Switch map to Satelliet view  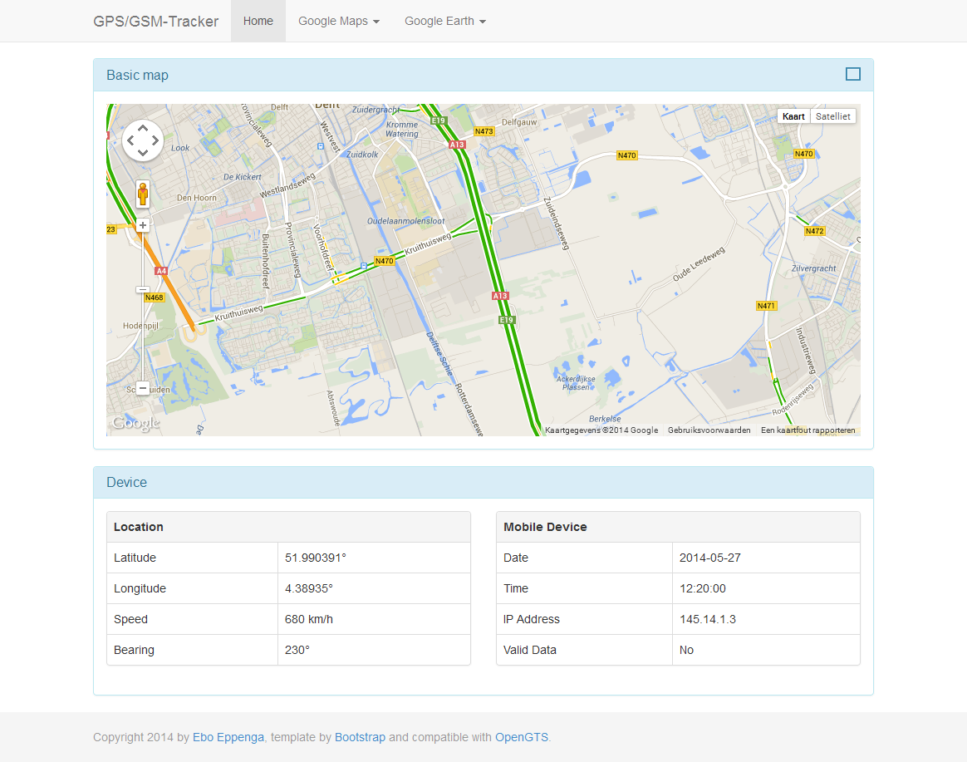click(x=832, y=116)
